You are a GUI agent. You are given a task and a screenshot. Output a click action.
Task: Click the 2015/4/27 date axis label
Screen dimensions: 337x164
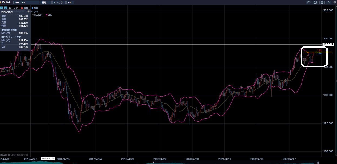31,159
